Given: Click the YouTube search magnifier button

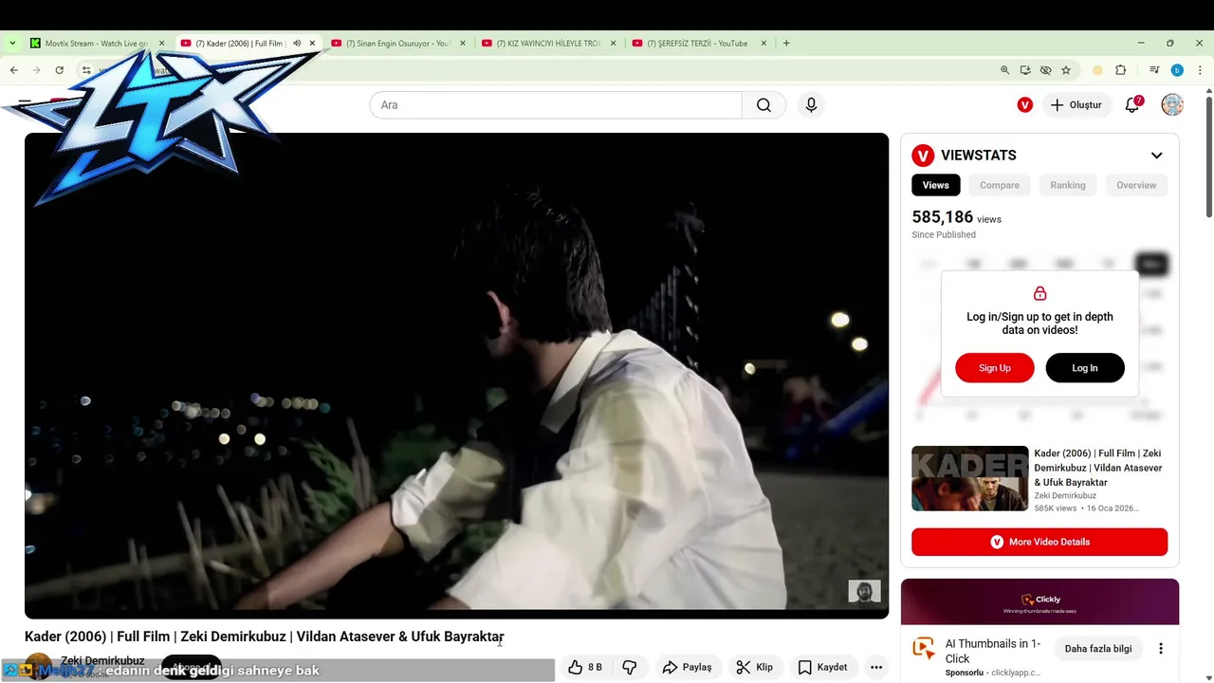Looking at the screenshot, I should coord(763,105).
